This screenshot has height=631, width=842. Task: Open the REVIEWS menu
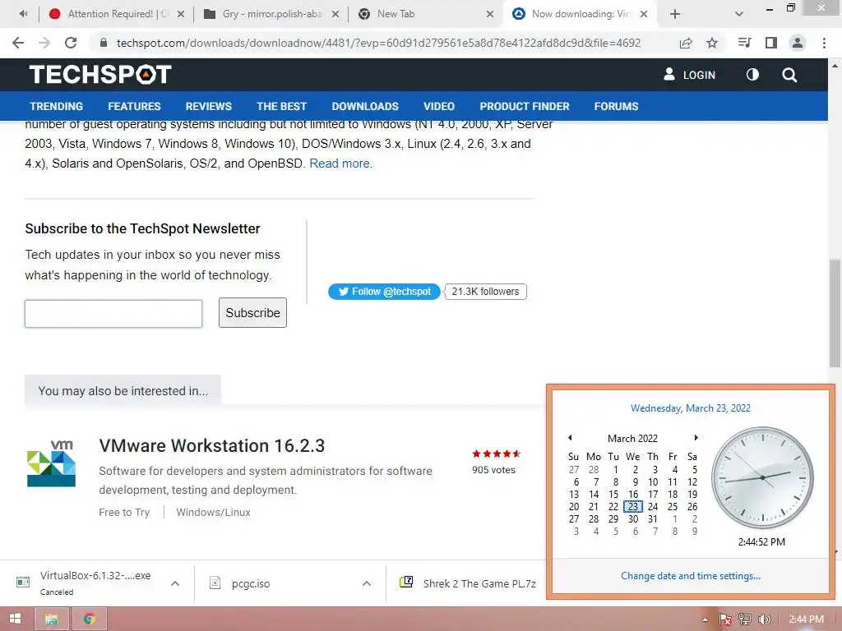pyautogui.click(x=208, y=106)
